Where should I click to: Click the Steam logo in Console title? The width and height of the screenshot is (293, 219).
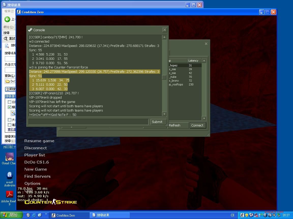(x=30, y=30)
